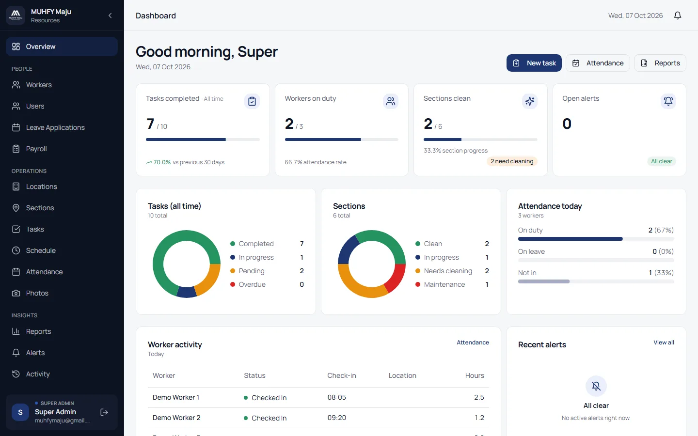Screen dimensions: 698x436
Task: Follow the Attendance link in Worker activity
Action: 473,343
